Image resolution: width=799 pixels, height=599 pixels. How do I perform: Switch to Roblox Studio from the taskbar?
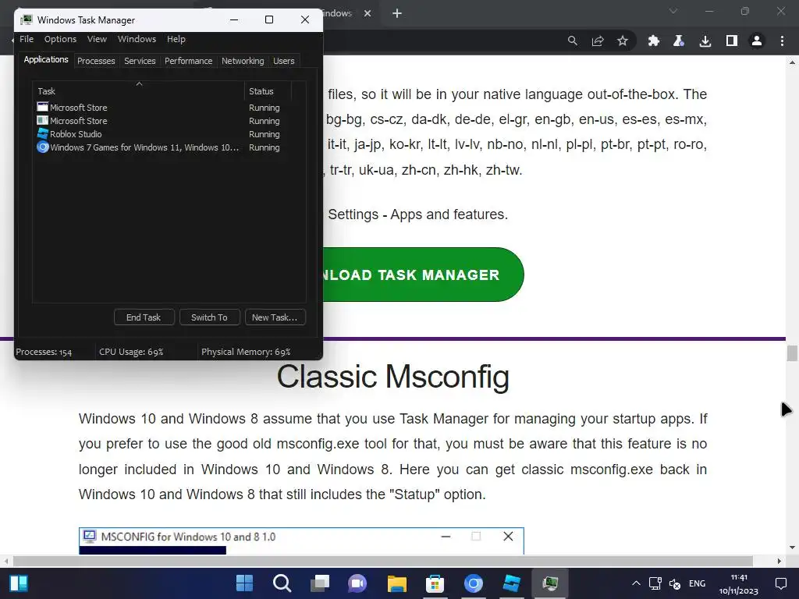click(x=511, y=583)
